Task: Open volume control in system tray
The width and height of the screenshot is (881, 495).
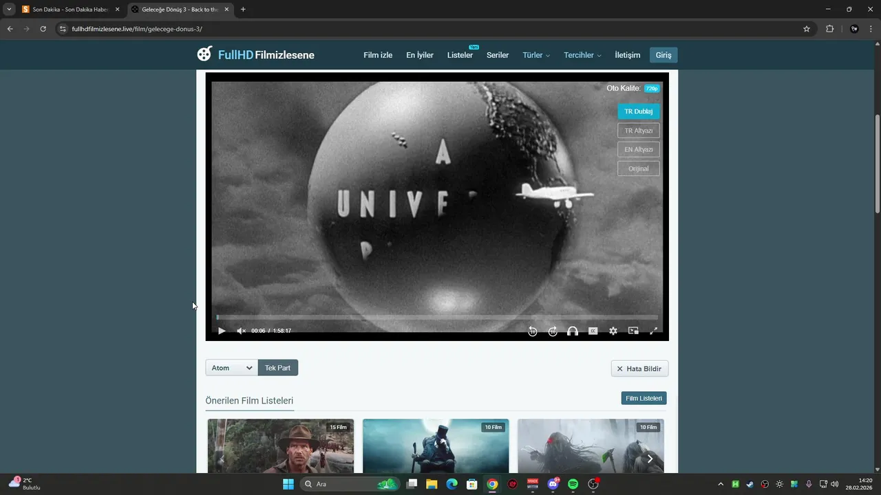Action: coord(835,484)
